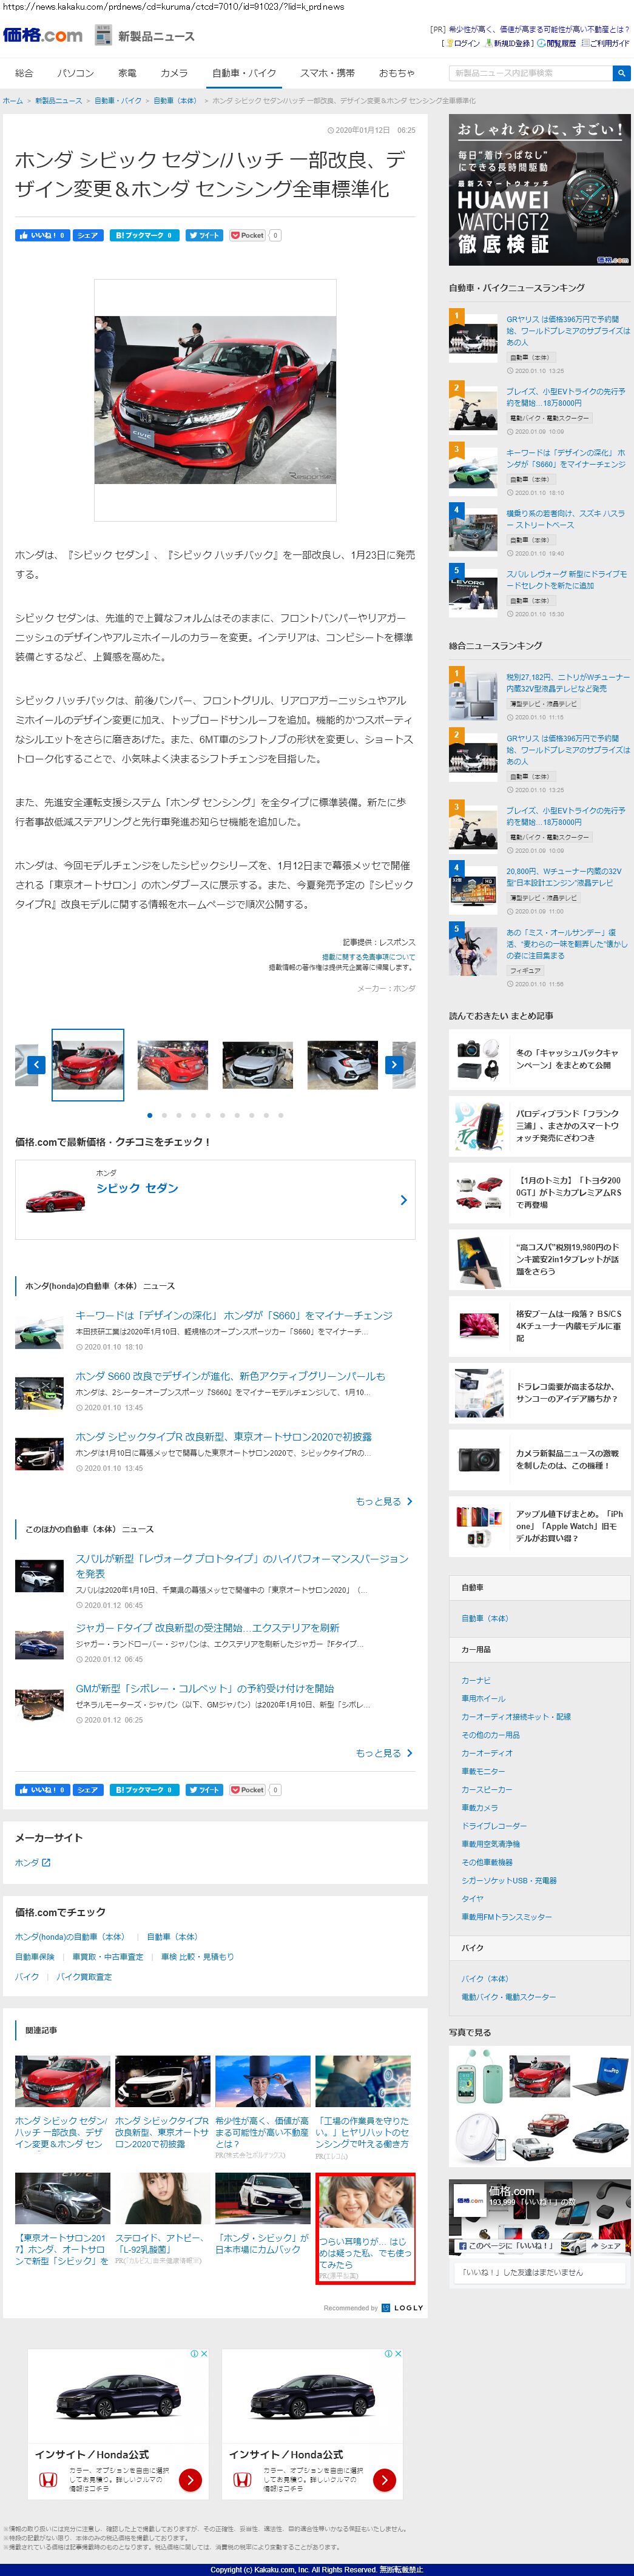Open ご利用ガイド in the header
634x2576 pixels.
click(x=606, y=43)
